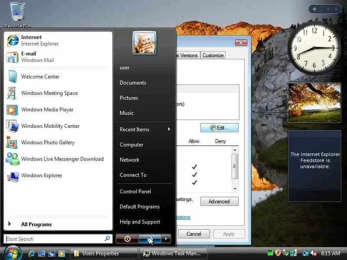Screen dimensions: 347x260
Task: Open Windows Live Messenger Download
Action: point(58,159)
